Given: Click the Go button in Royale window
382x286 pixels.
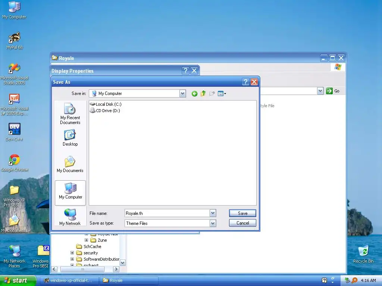Looking at the screenshot, I should [333, 91].
